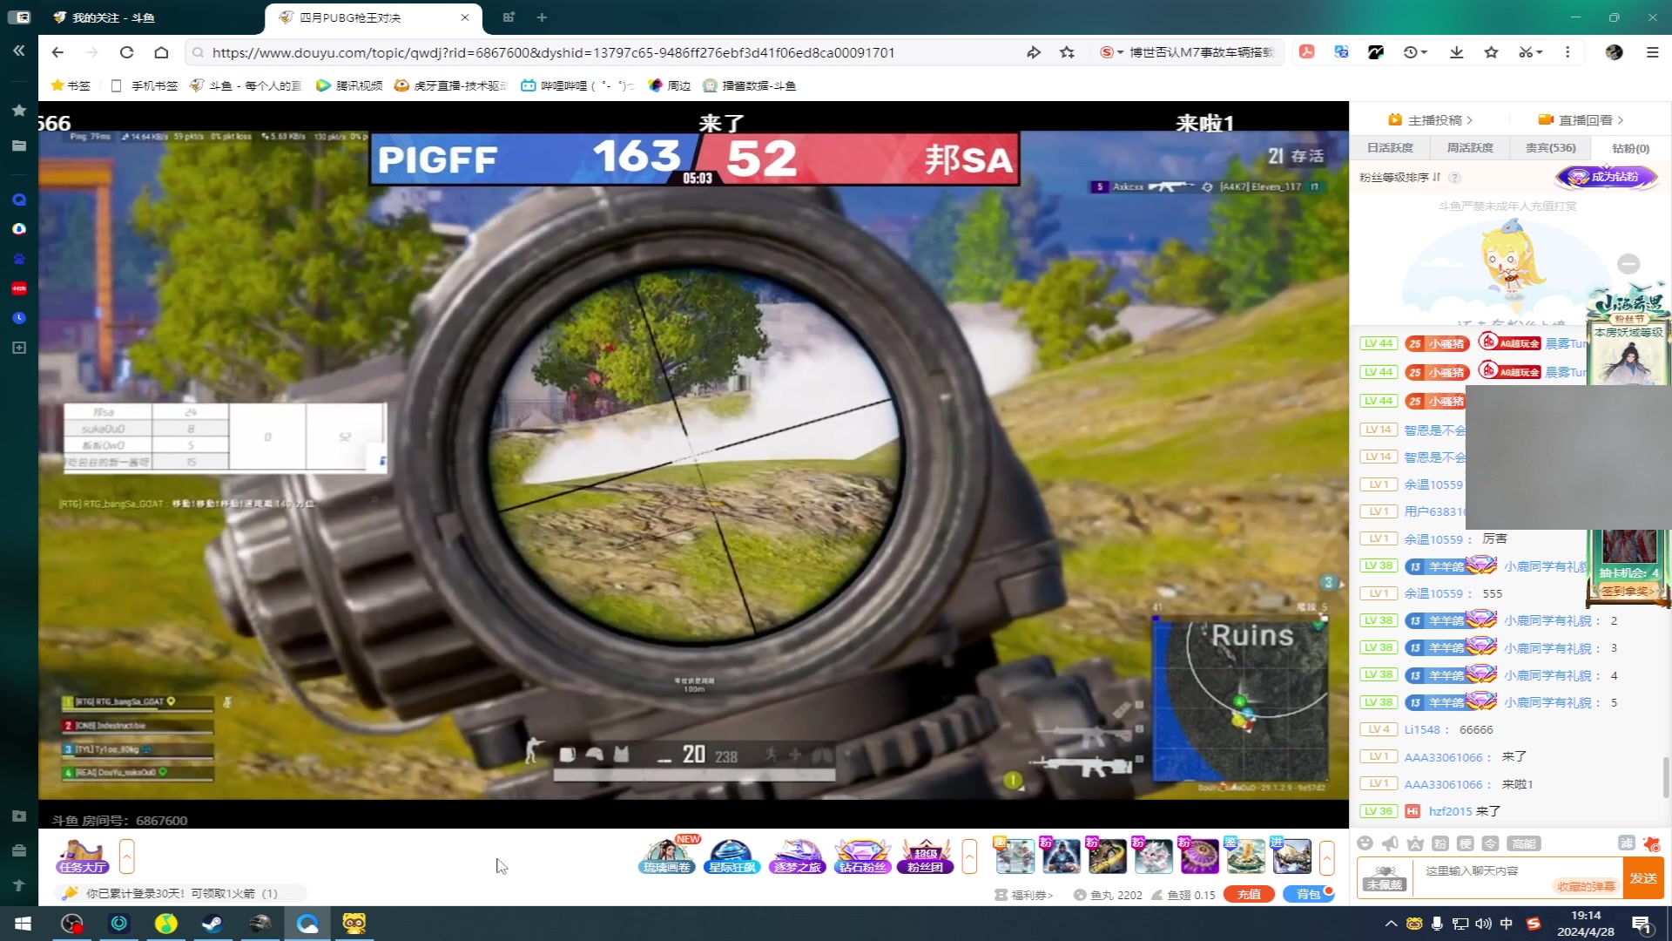Image resolution: width=1672 pixels, height=941 pixels.
Task: Open the 钻石粉丝 diamond fan icon
Action: click(861, 856)
